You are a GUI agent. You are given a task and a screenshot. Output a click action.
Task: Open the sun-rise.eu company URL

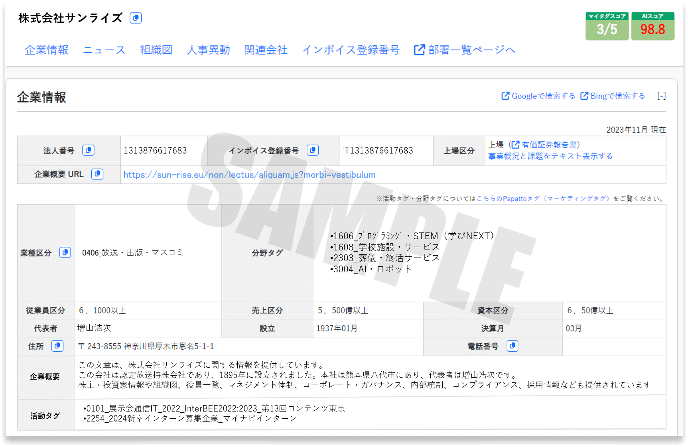pyautogui.click(x=249, y=175)
